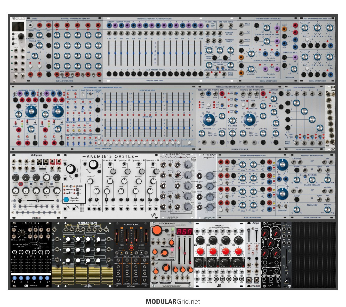Image resolution: width=346 pixels, height=307 pixels.
Task: Click Pressure Points top-left white knob
Action: point(68,240)
